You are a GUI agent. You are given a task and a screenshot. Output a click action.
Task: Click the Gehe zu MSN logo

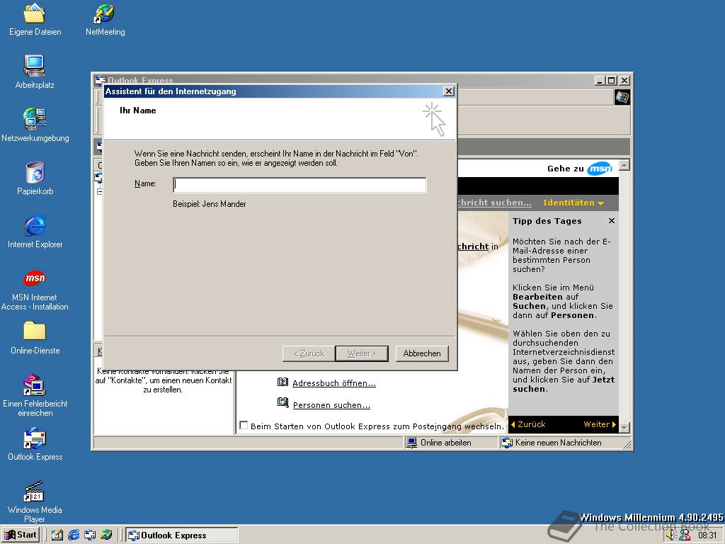pyautogui.click(x=600, y=169)
